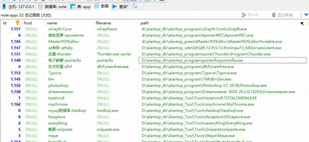Select the filename (NULL) cell in photoshop row

103,86
